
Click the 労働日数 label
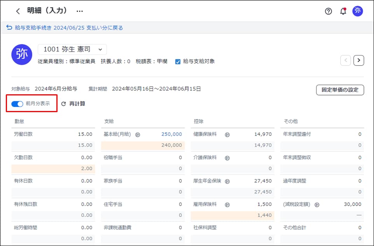(x=23, y=134)
